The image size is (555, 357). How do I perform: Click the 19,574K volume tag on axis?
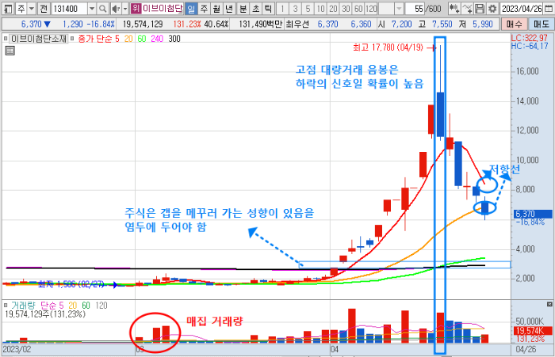[533, 331]
